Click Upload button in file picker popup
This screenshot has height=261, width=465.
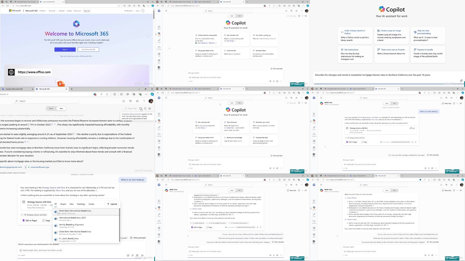tap(112, 204)
